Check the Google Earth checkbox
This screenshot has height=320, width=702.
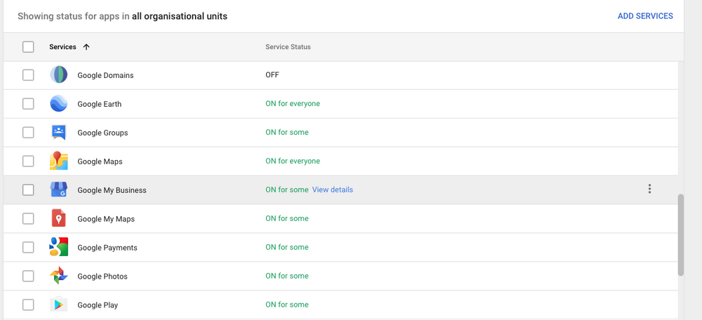pos(28,104)
